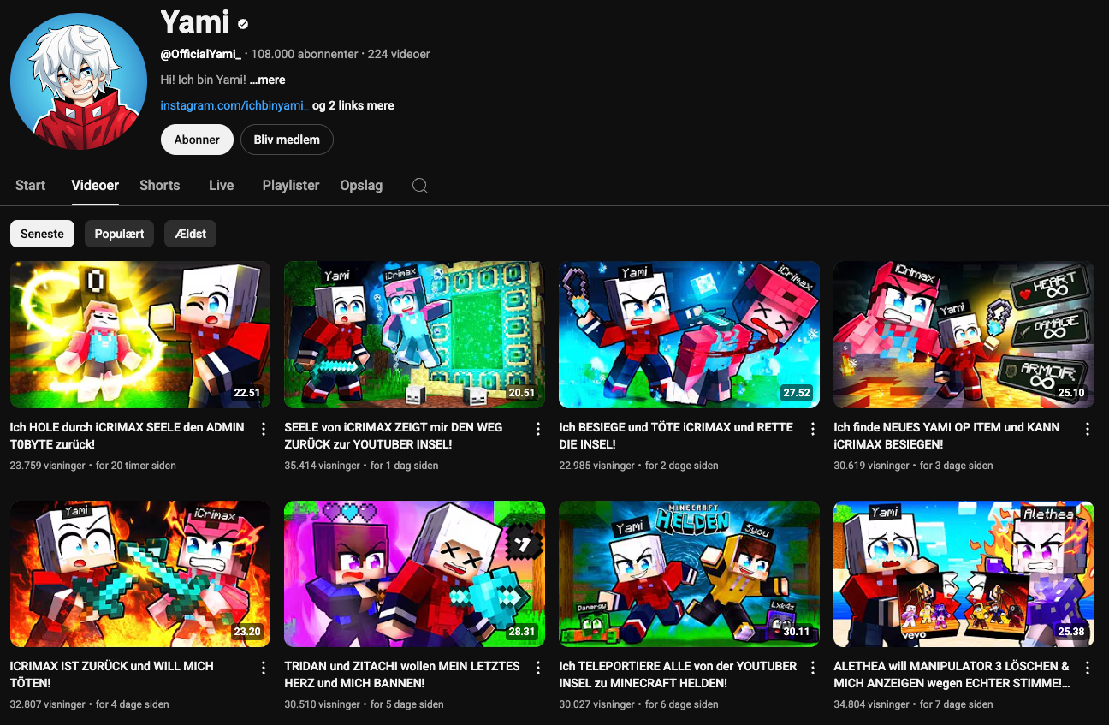The height and width of the screenshot is (725, 1109).
Task: Open thumbnail of 23.20 fiery sword fight video
Action: (x=140, y=573)
